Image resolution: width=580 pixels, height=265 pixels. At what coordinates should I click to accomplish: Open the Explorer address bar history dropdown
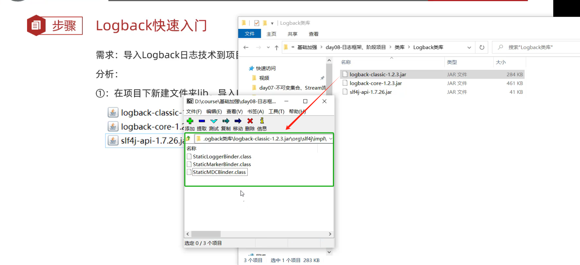coord(469,47)
